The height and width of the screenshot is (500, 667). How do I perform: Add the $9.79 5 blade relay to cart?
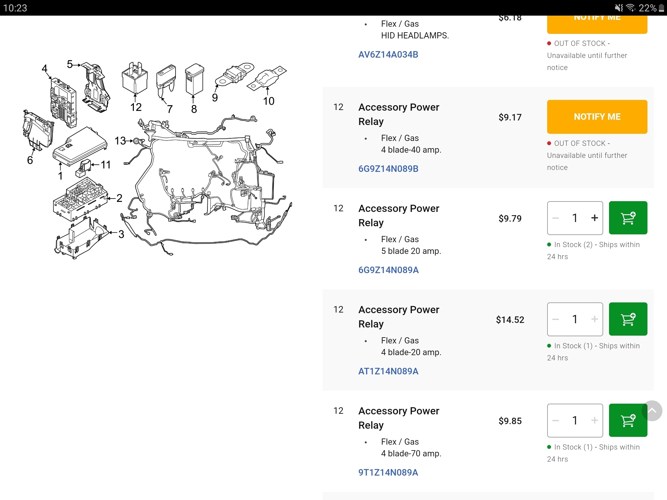628,218
